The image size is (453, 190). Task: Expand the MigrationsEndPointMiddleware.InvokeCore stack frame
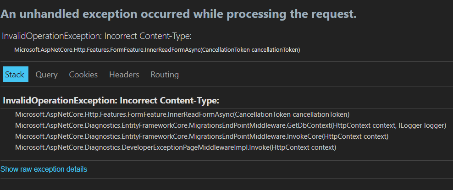coord(202,136)
